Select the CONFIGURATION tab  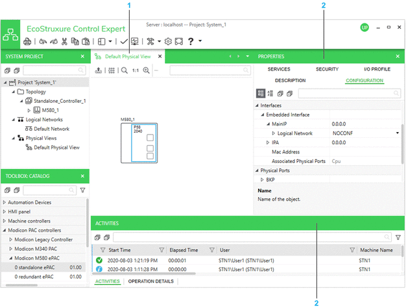364,81
